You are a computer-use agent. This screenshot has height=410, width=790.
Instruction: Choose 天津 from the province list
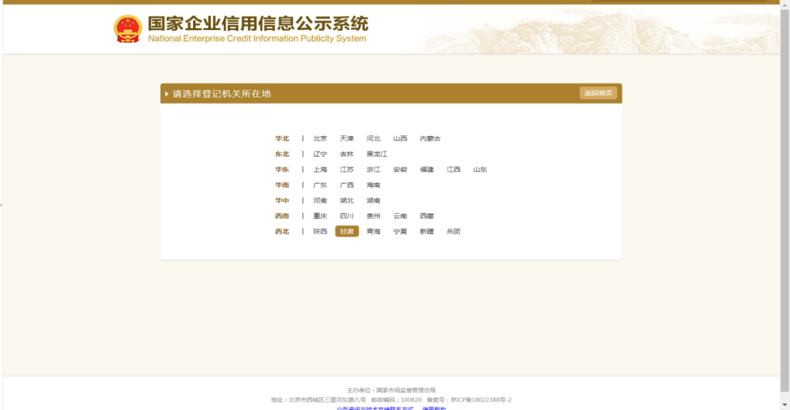[x=347, y=138]
